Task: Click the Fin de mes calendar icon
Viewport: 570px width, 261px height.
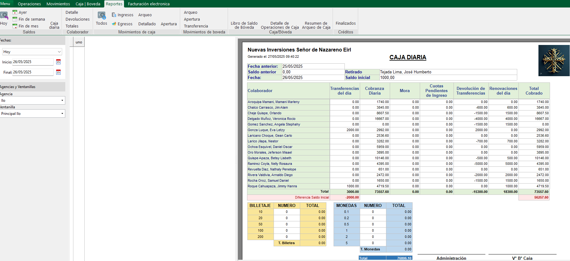Action: pos(15,26)
